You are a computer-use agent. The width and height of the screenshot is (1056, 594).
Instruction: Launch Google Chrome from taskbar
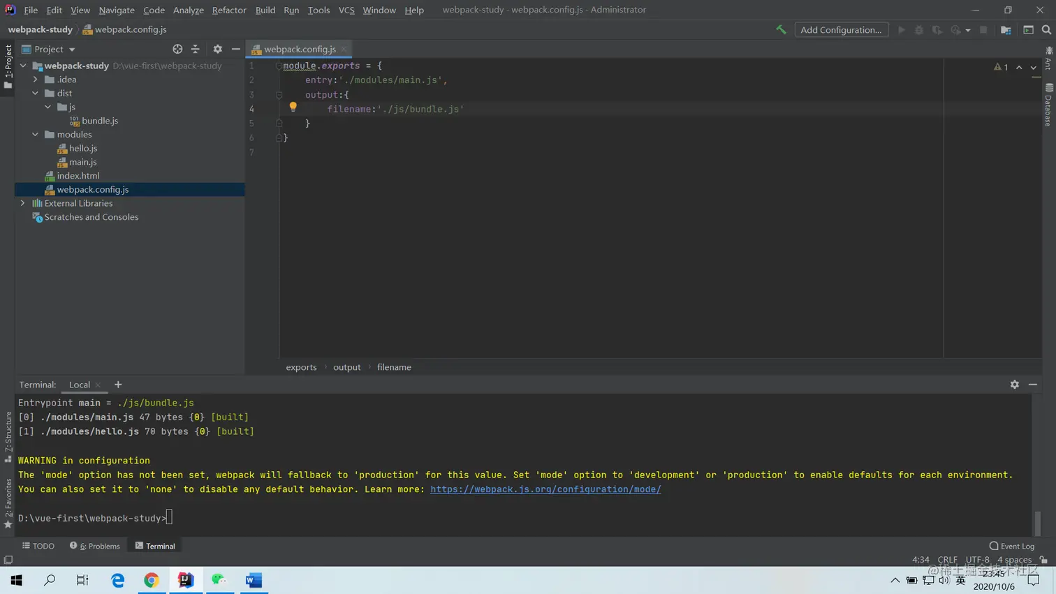(152, 580)
